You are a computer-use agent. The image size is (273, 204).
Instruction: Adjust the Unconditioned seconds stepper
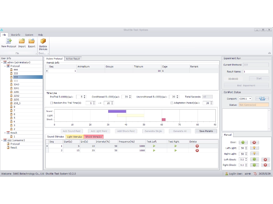coord(177,97)
